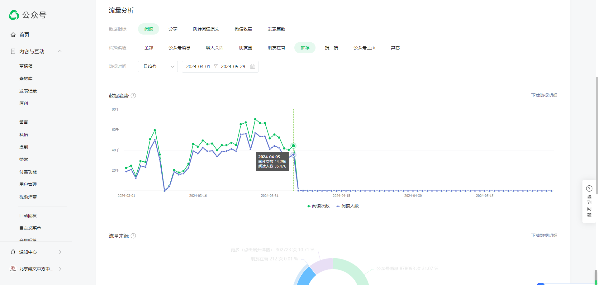This screenshot has height=285, width=598.
Task: Open 视频弹幕 in the sidebar
Action: click(x=28, y=197)
